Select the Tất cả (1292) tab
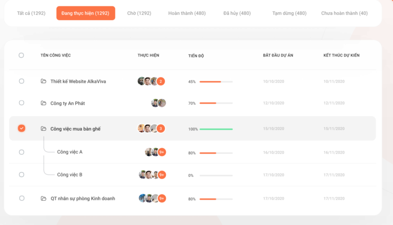The image size is (393, 225). (31, 13)
